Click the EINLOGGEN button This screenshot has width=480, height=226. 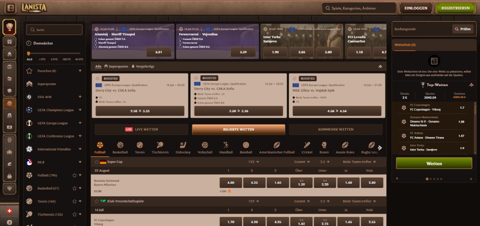click(416, 8)
